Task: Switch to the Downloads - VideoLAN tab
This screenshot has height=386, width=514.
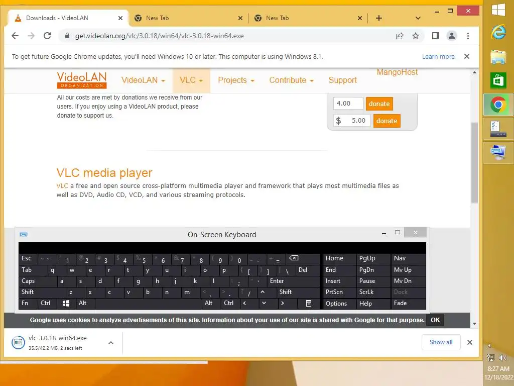Action: tap(68, 18)
